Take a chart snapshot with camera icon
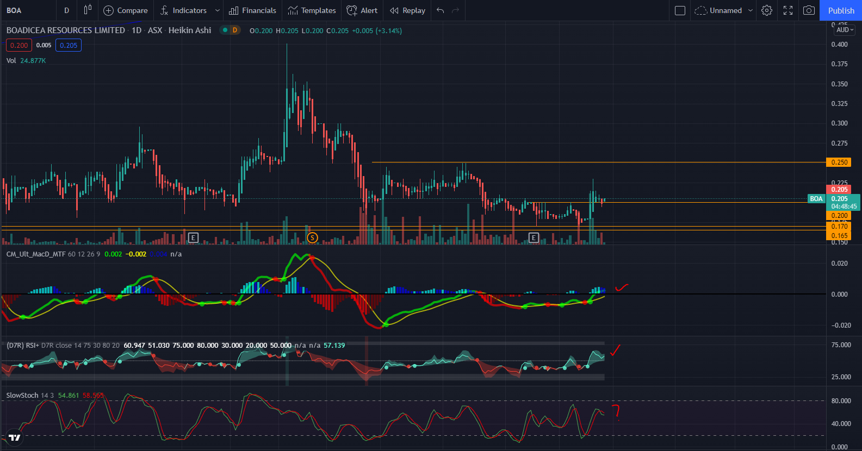Viewport: 862px width, 451px height. point(809,10)
